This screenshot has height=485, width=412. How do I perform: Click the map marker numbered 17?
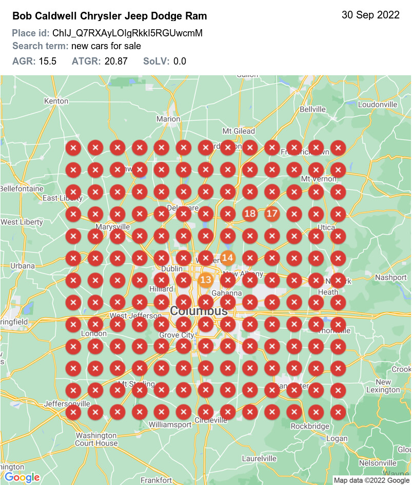(272, 214)
